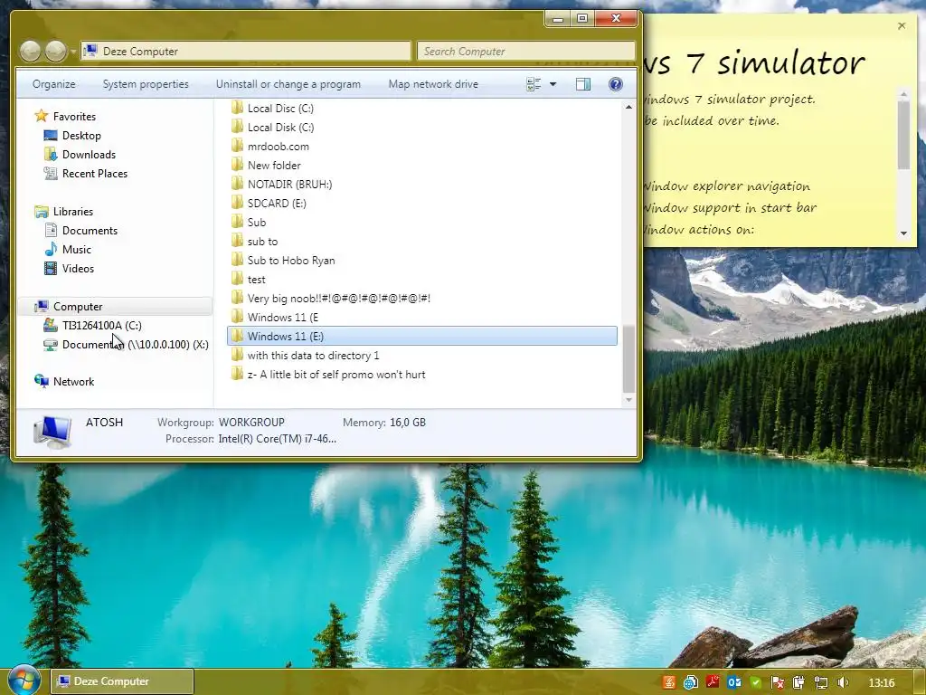Click the sticky note scroll down arrow
The height and width of the screenshot is (695, 926).
[903, 234]
